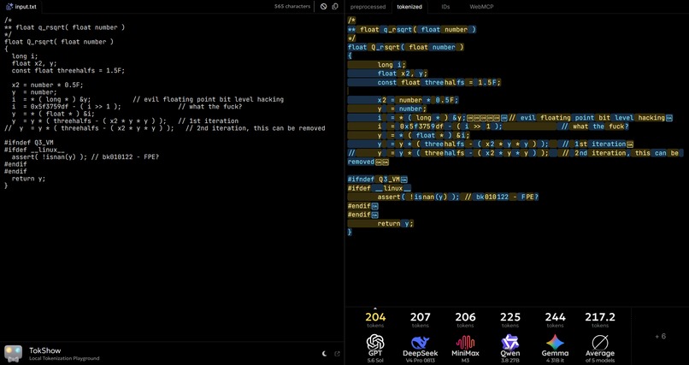Image resolution: width=689 pixels, height=365 pixels.
Task: Select the Gemma star logo
Action: pyautogui.click(x=555, y=342)
